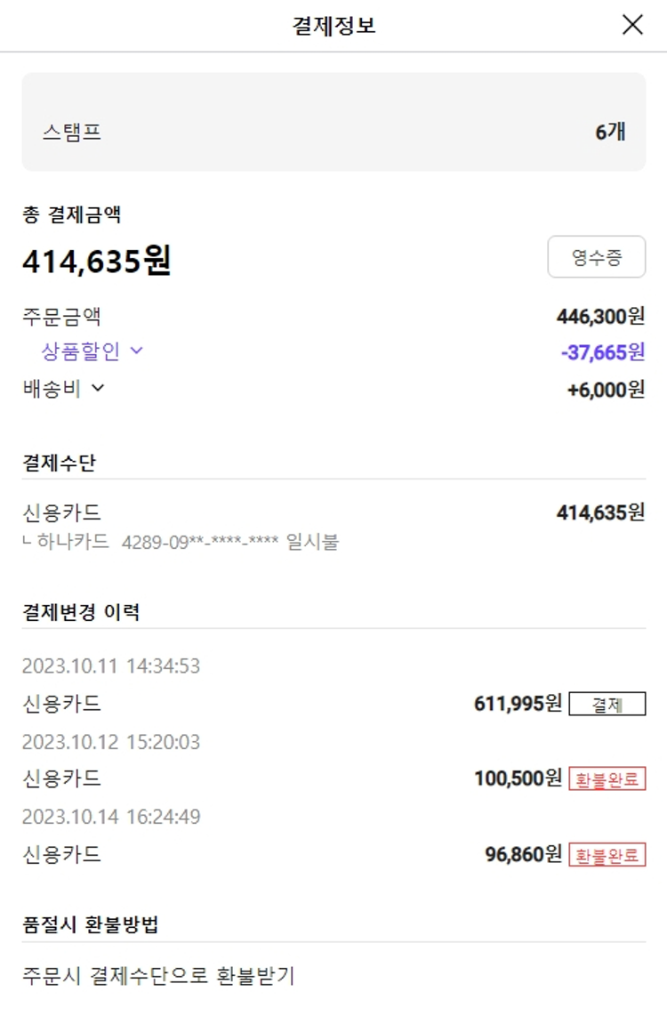Click the 2023.10.14 16:24:49 timestamp

tap(110, 816)
